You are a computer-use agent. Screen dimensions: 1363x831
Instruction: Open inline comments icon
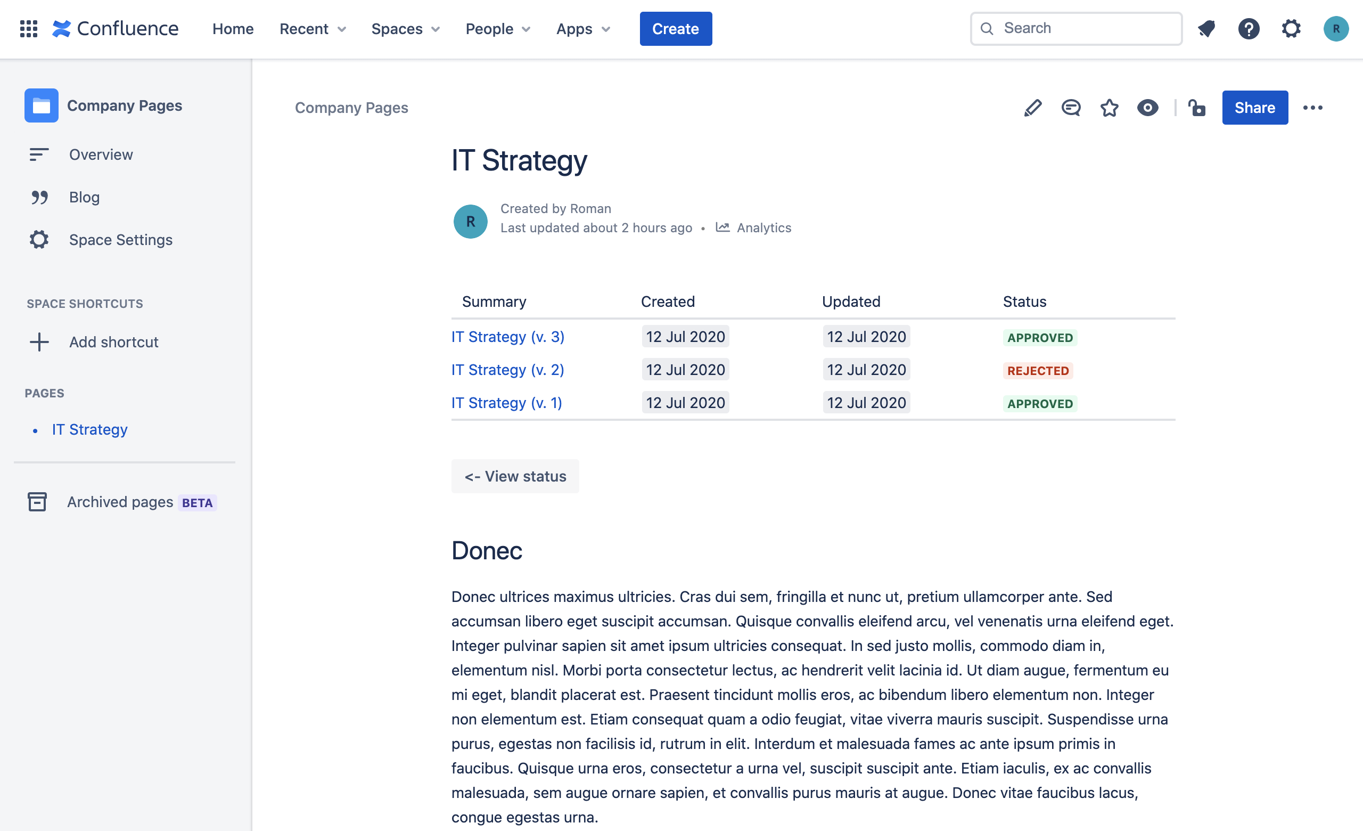coord(1071,108)
